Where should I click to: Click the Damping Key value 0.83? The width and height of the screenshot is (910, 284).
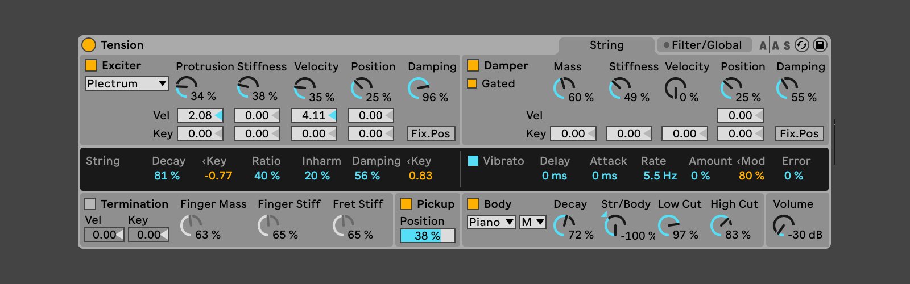421,176
